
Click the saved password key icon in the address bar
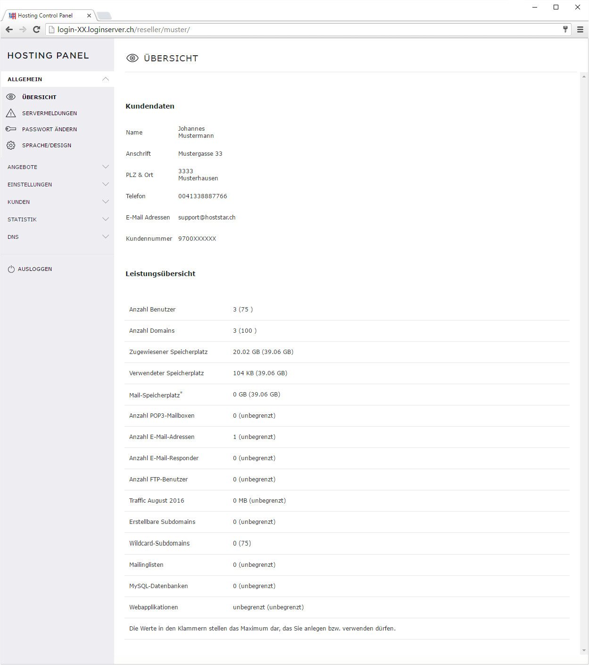tap(565, 29)
